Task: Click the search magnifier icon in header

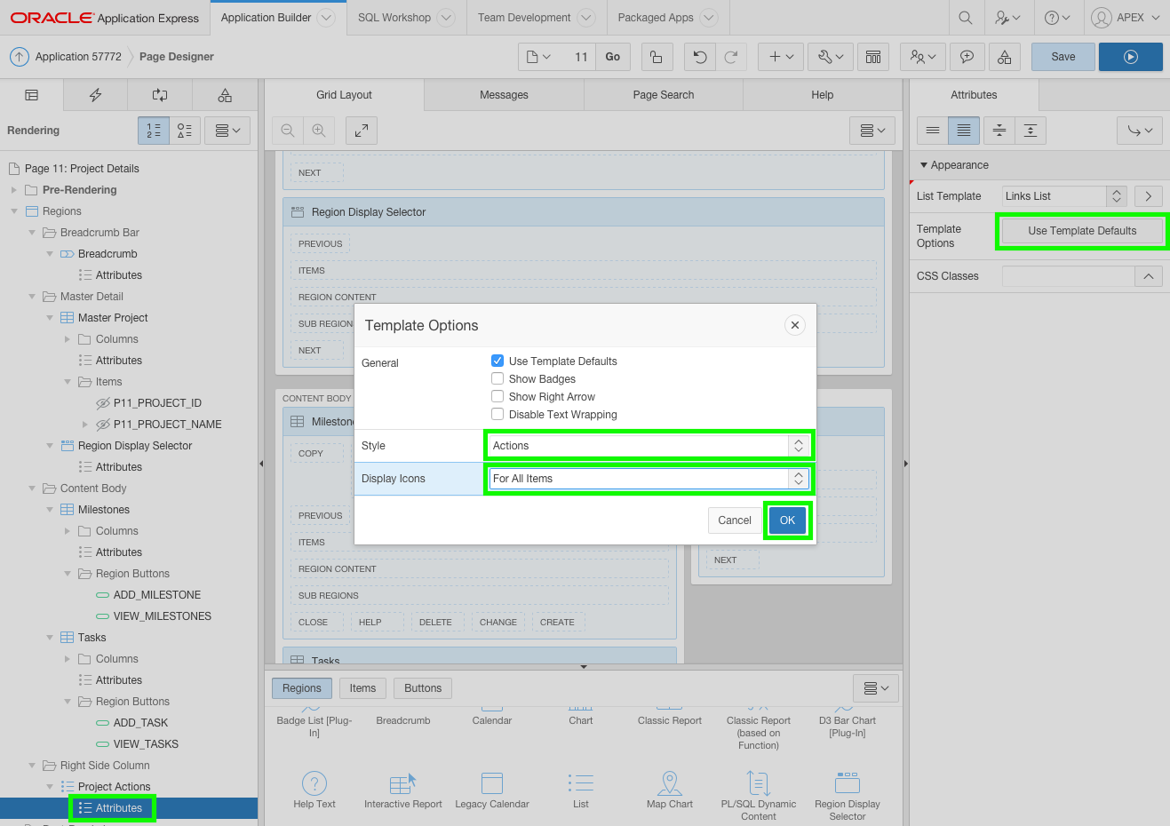Action: 966,18
